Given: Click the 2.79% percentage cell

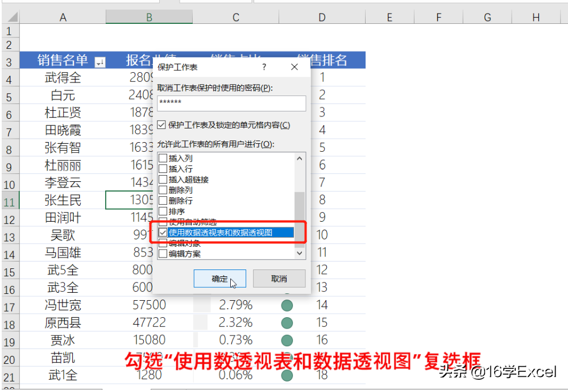Looking at the screenshot, I should coord(236,305).
